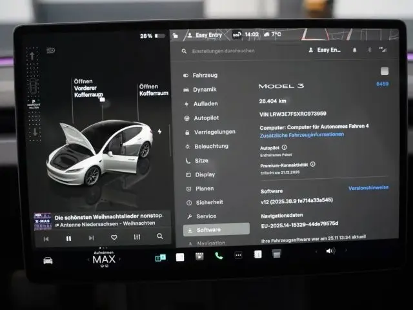413x310 pixels.
Task: Select Autopilot in the settings menu
Action: click(x=206, y=118)
